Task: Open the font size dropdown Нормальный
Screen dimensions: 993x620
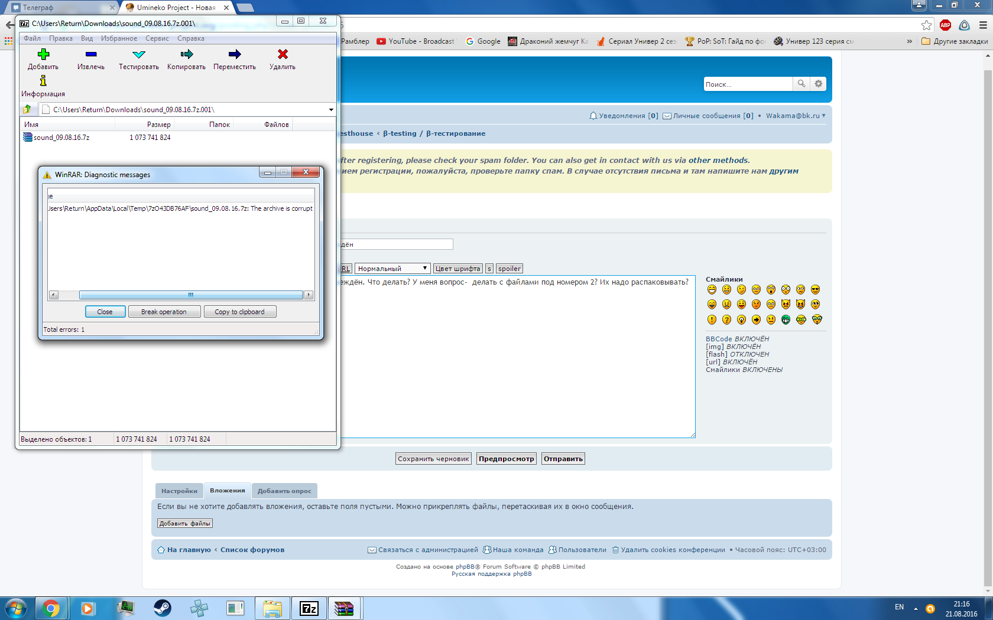Action: point(392,268)
